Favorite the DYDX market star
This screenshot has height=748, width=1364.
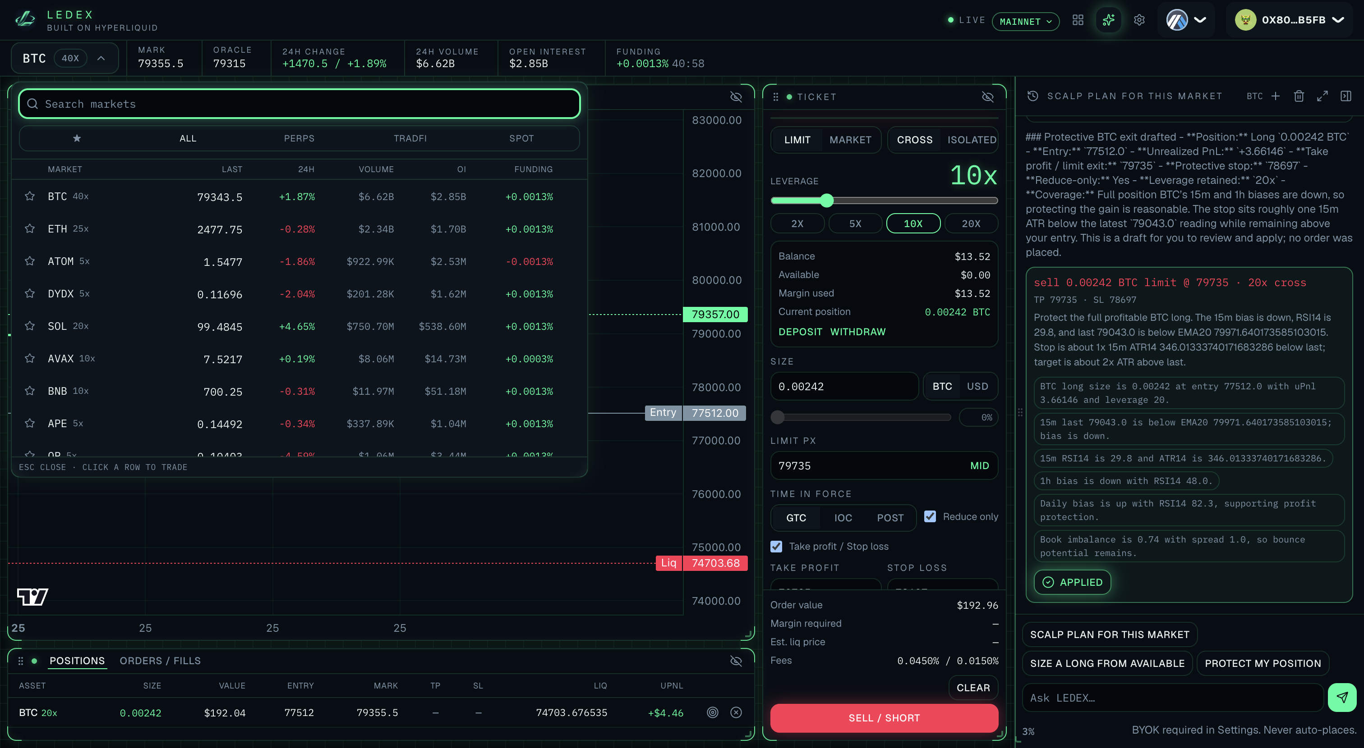tap(30, 294)
